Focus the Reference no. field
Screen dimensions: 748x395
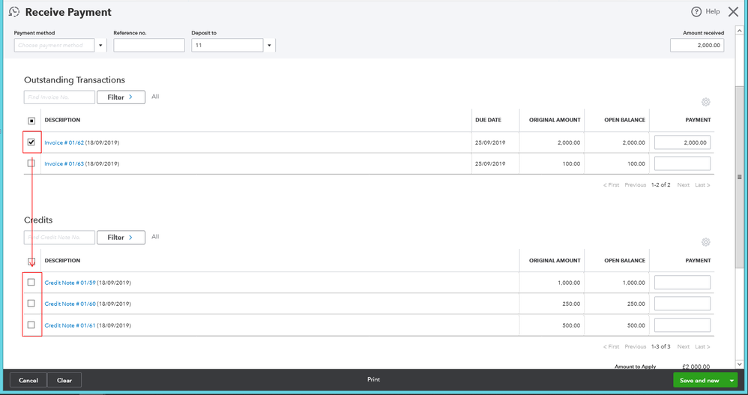pyautogui.click(x=149, y=45)
